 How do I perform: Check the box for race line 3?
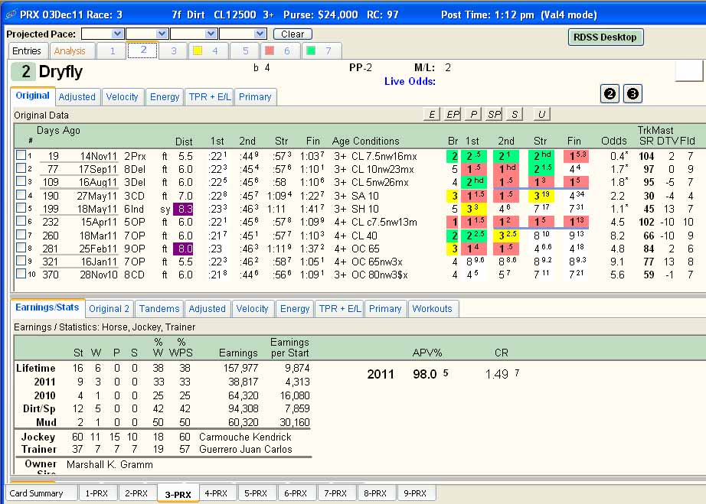coord(21,181)
